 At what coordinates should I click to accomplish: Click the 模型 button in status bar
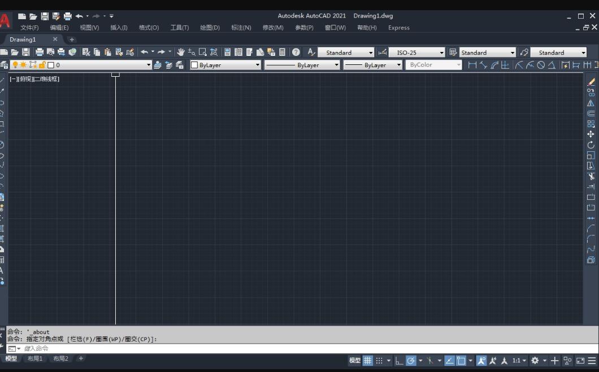354,360
